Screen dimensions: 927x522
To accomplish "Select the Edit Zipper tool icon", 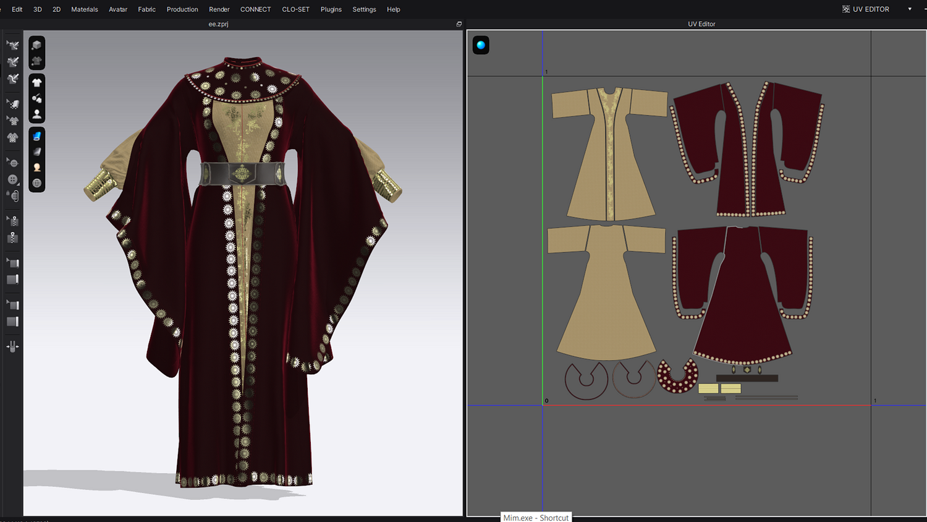I will (x=12, y=221).
